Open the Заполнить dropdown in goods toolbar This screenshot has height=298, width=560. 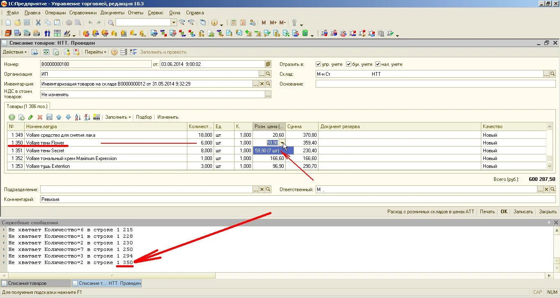pyautogui.click(x=118, y=117)
